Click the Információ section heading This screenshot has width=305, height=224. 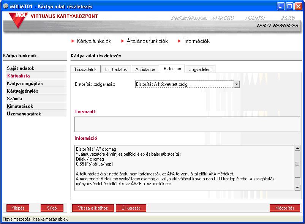point(86,138)
